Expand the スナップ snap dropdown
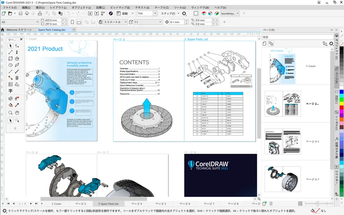Screen dimensions: 344x215 tap(178, 13)
